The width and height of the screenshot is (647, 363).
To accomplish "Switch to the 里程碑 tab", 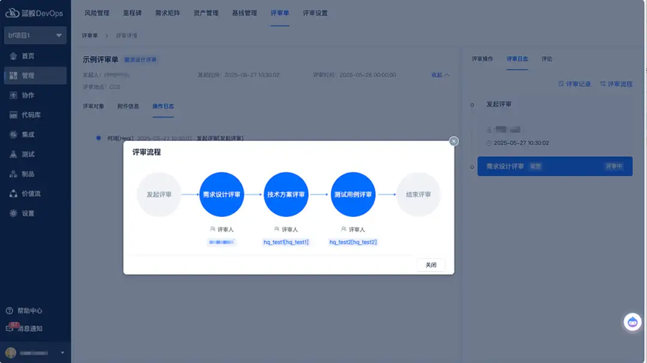I will [x=132, y=13].
